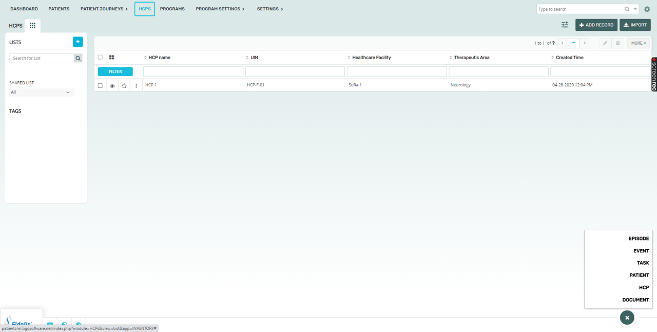Click the trash delete icon in toolbar
Image resolution: width=657 pixels, height=332 pixels.
(617, 43)
